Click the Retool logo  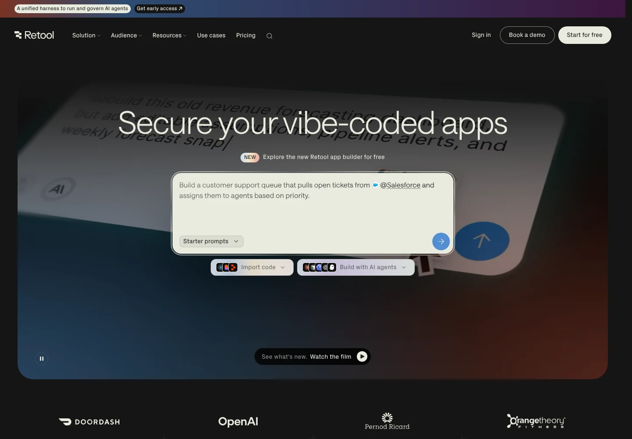click(34, 35)
